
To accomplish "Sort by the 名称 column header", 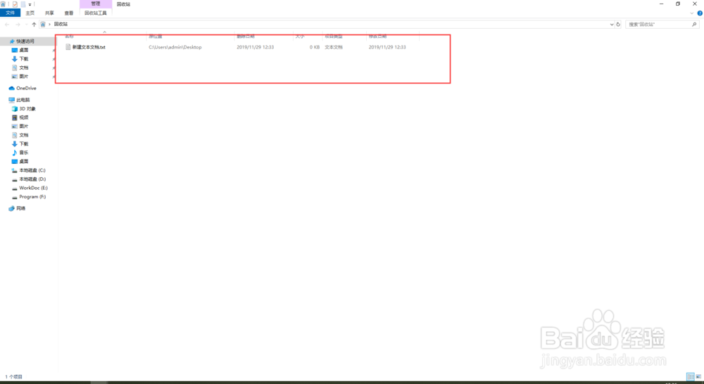I will point(70,36).
